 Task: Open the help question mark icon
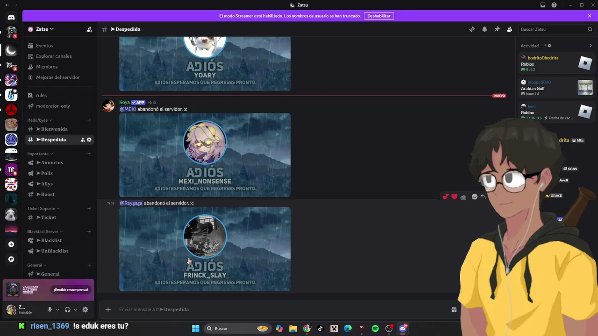[x=554, y=5]
